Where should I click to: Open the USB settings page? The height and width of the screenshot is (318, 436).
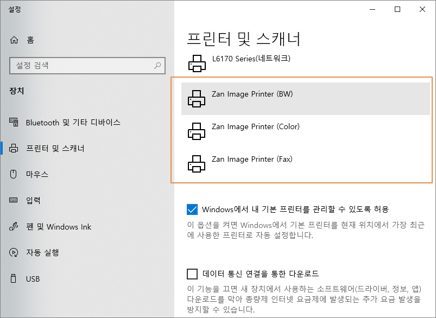click(33, 279)
